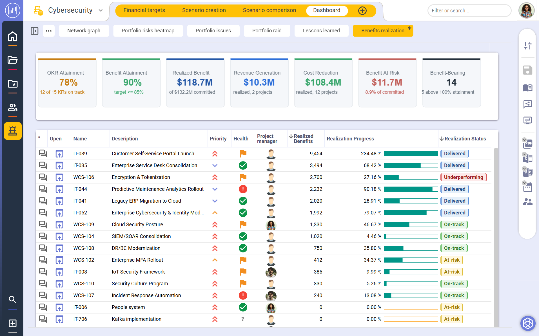Click the At-risk status of WCS-102
539x336 pixels.
(x=452, y=260)
